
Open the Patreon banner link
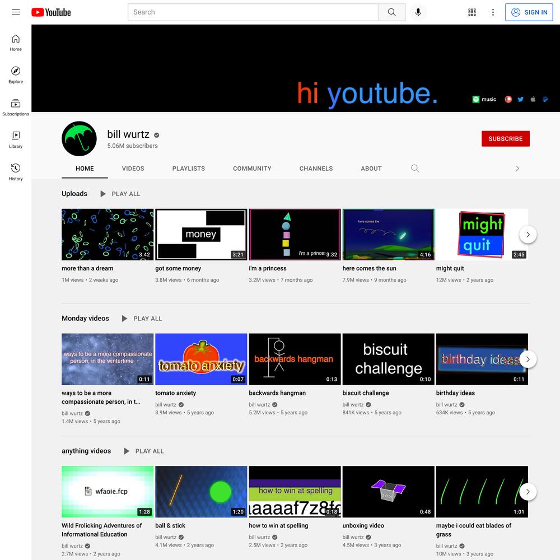tap(508, 99)
